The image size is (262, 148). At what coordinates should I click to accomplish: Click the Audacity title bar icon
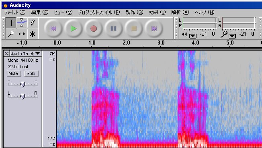tap(5, 5)
